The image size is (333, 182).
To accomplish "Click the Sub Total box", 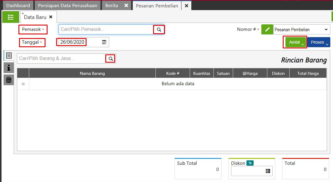I will click(x=198, y=169).
